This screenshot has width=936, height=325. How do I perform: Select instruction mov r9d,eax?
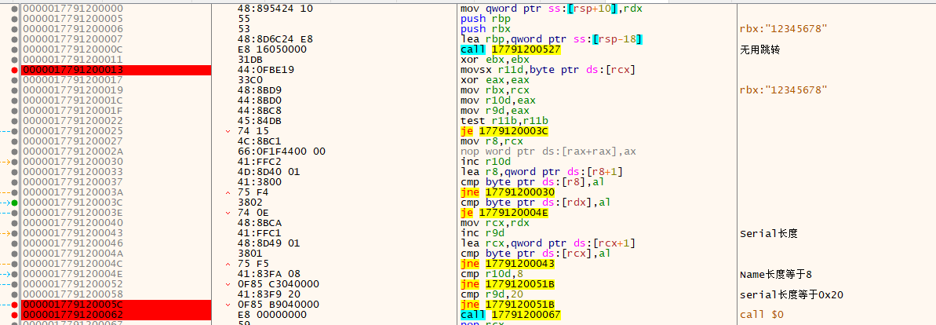(x=491, y=111)
